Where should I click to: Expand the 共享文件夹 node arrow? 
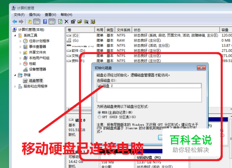(20, 53)
